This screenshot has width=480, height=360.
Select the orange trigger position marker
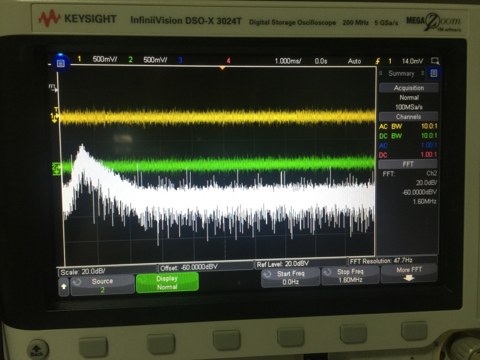tap(223, 68)
